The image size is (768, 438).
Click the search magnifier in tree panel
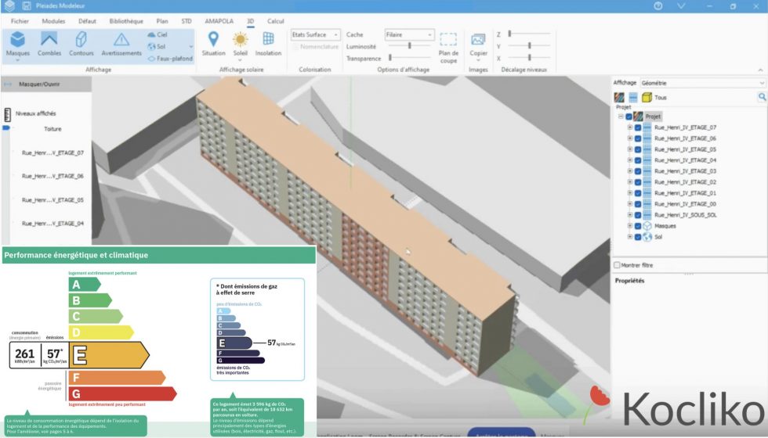point(762,97)
